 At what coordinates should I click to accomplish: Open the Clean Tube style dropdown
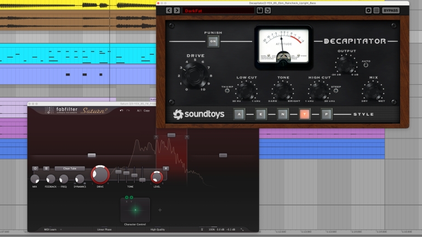pos(70,169)
